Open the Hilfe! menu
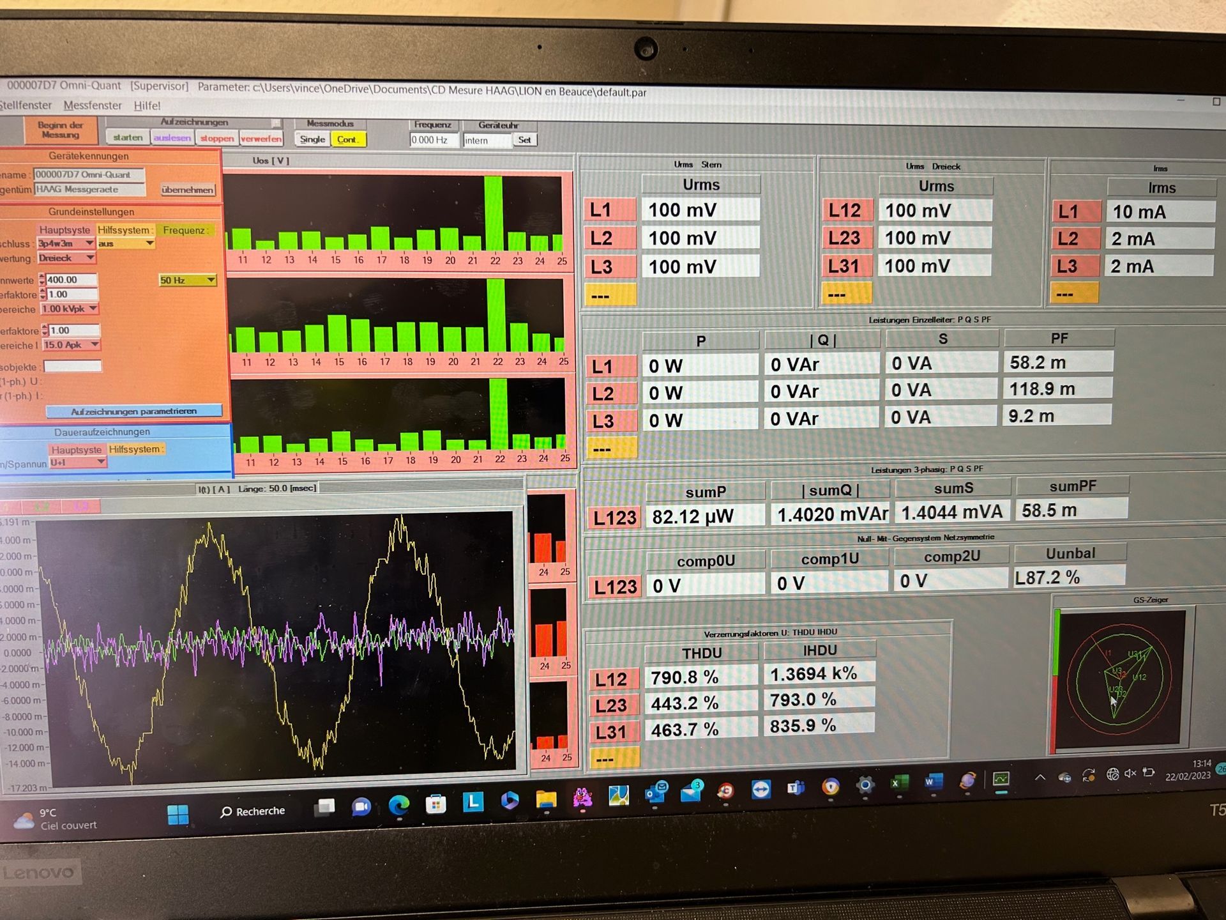 pos(147,106)
